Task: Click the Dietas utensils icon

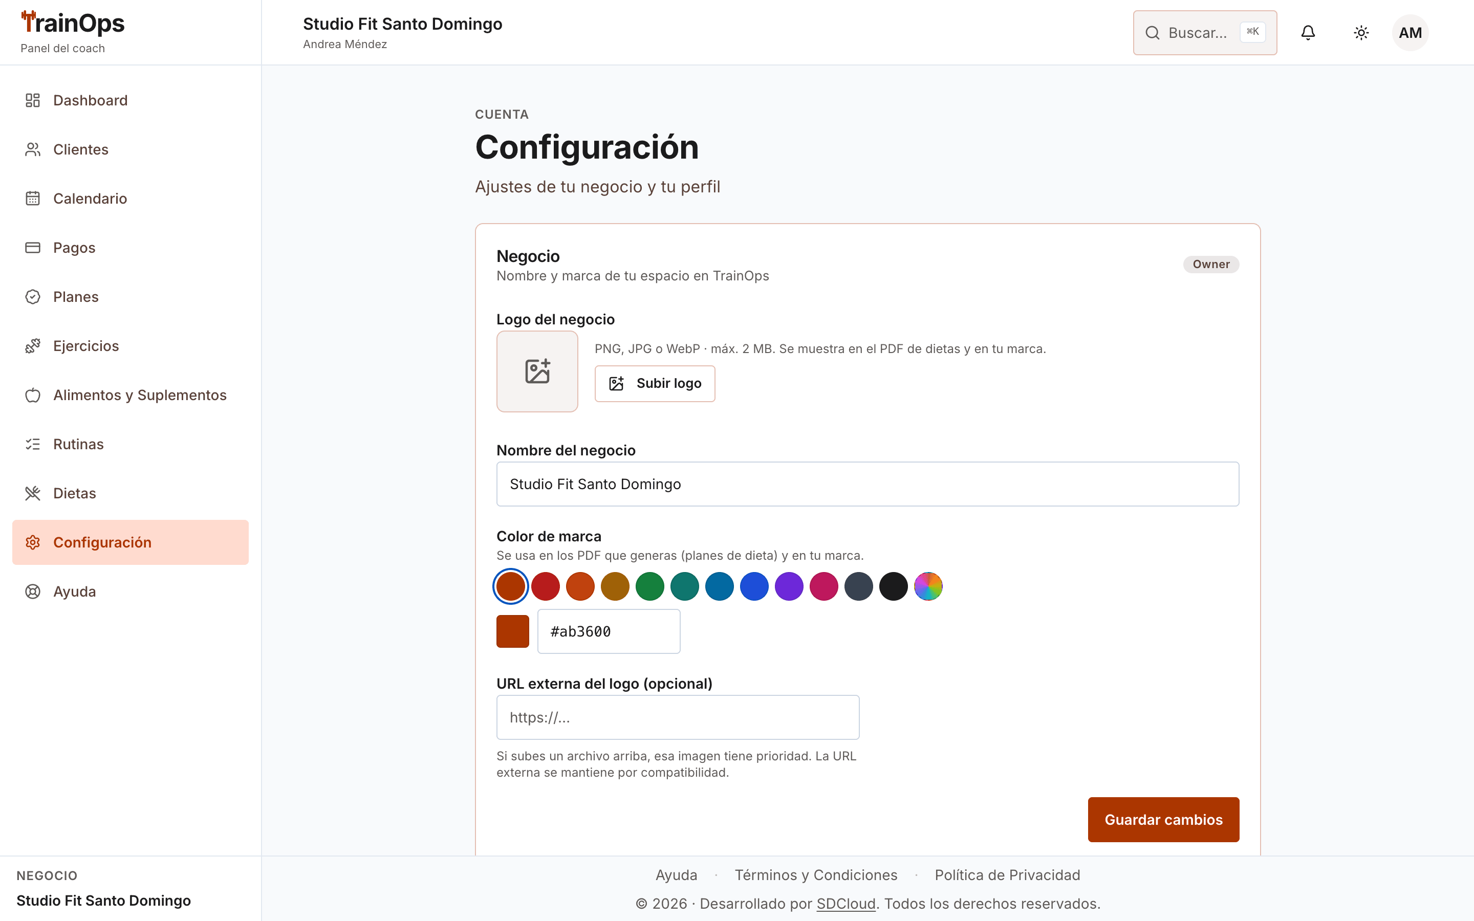Action: (x=33, y=493)
